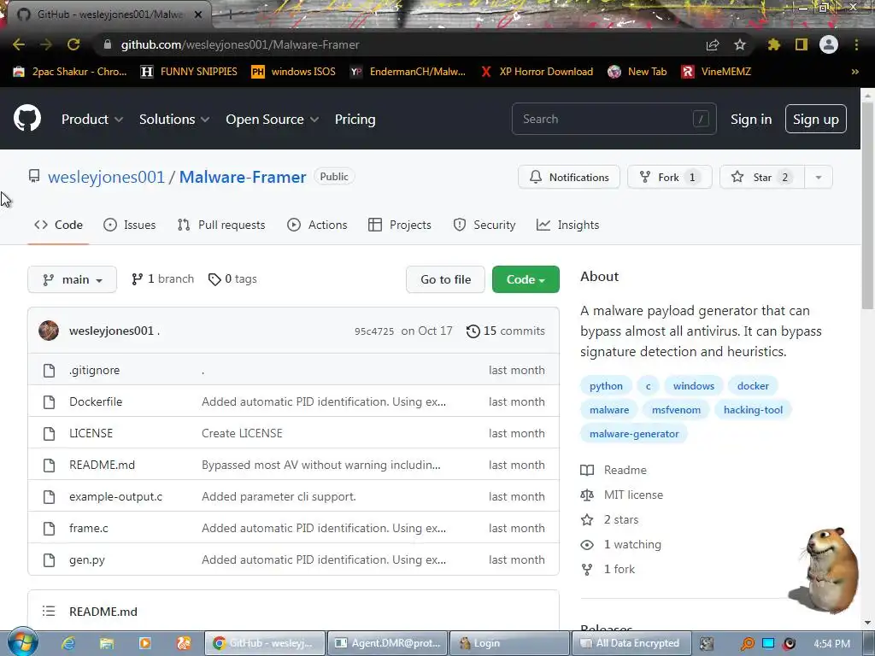Click the Sign up button
875x656 pixels.
click(x=815, y=119)
